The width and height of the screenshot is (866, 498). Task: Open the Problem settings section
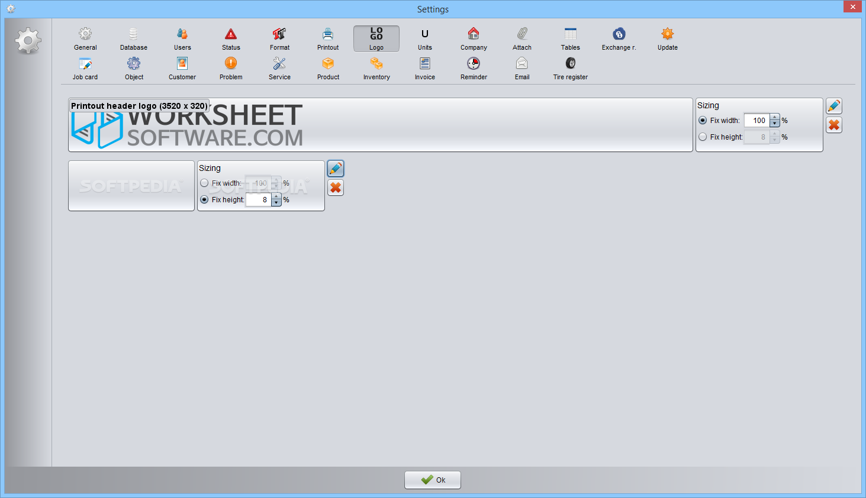click(x=231, y=69)
